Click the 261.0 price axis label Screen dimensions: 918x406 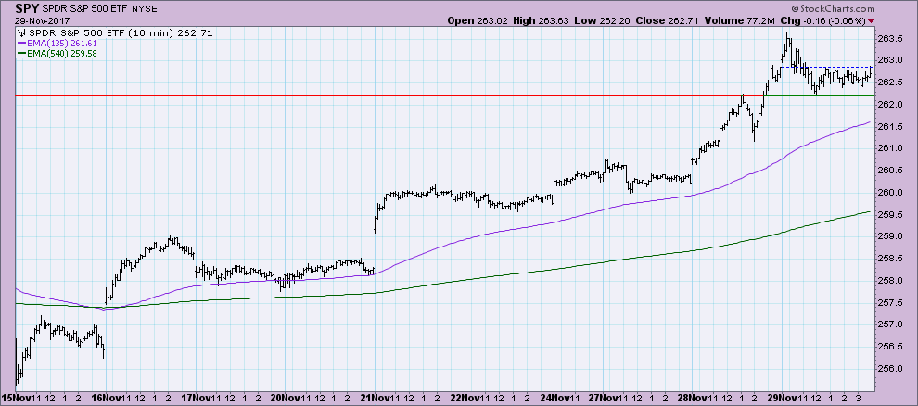tap(889, 148)
